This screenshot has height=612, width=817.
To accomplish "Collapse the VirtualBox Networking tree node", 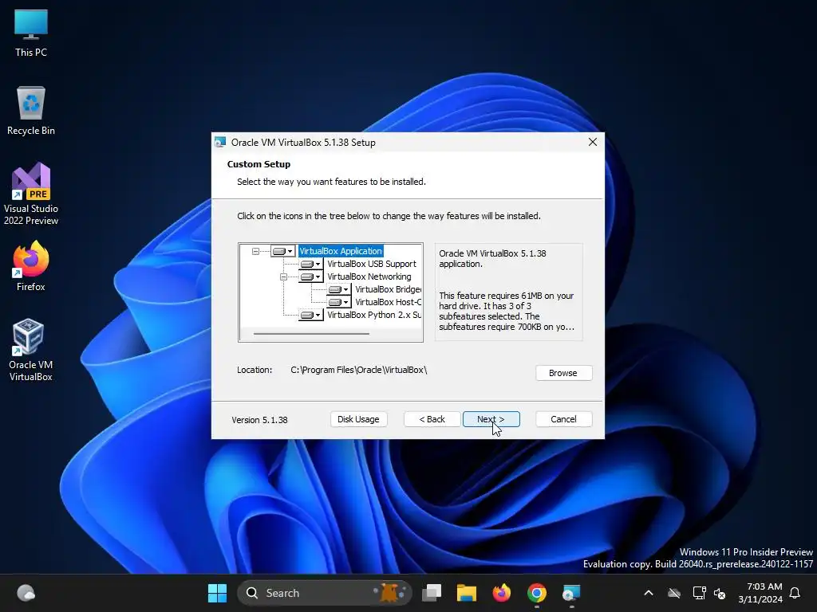I will (283, 277).
